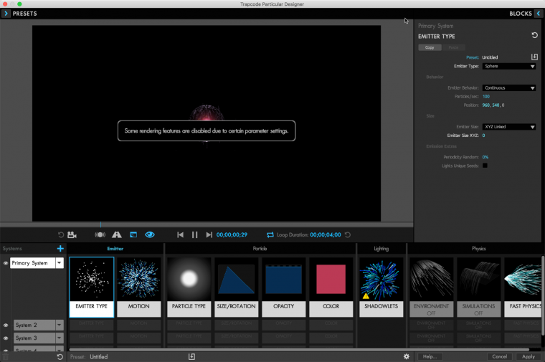Select the Lighting section header
Image resolution: width=545 pixels, height=362 pixels.
(381, 249)
